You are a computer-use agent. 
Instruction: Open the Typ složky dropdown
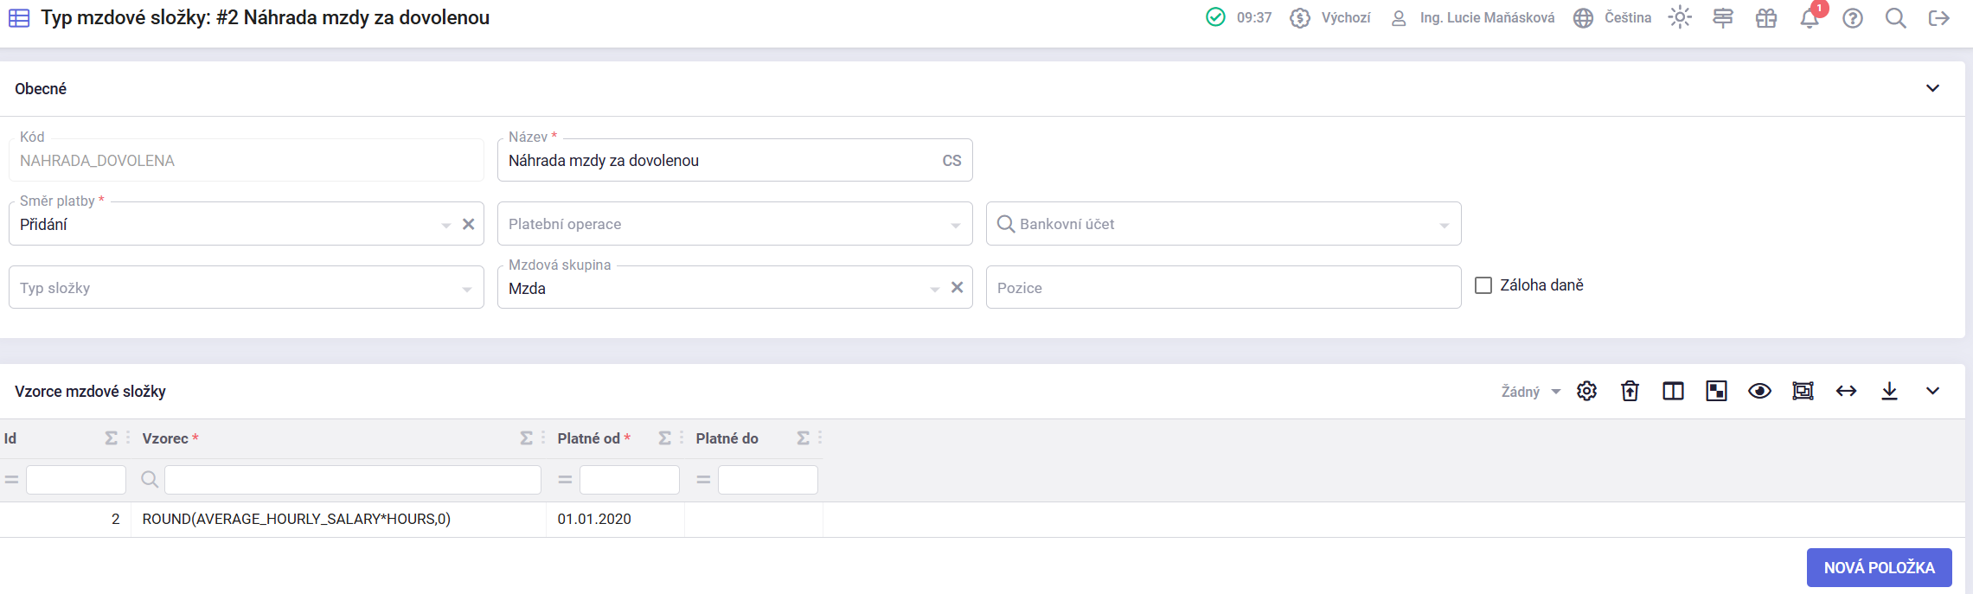click(x=247, y=288)
